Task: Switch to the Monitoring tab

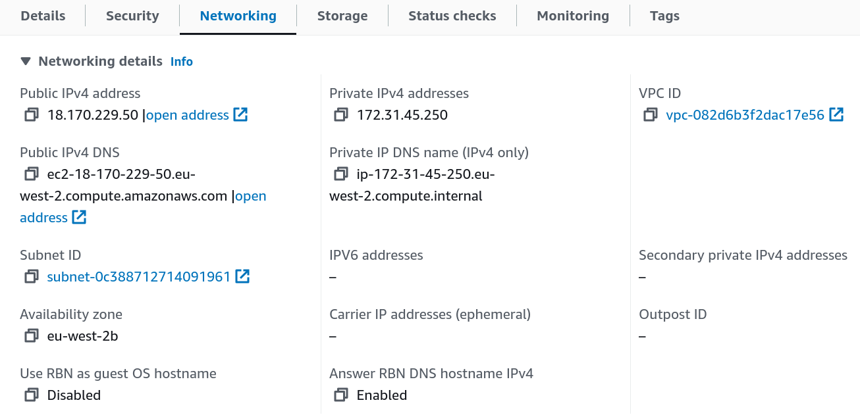Action: (x=572, y=16)
